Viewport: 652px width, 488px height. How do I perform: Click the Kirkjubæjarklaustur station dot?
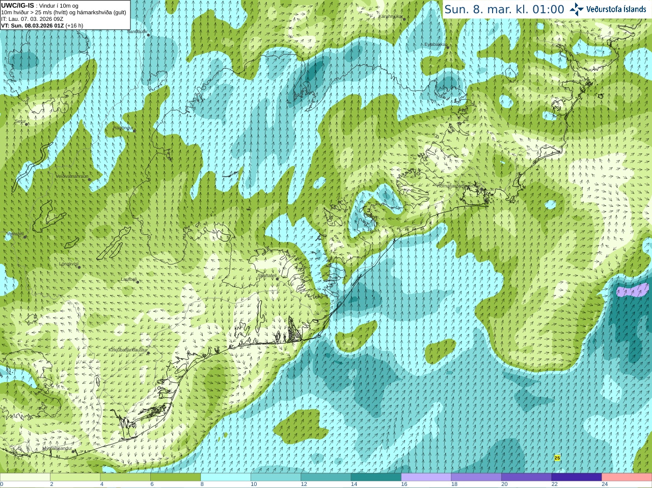[x=148, y=353]
